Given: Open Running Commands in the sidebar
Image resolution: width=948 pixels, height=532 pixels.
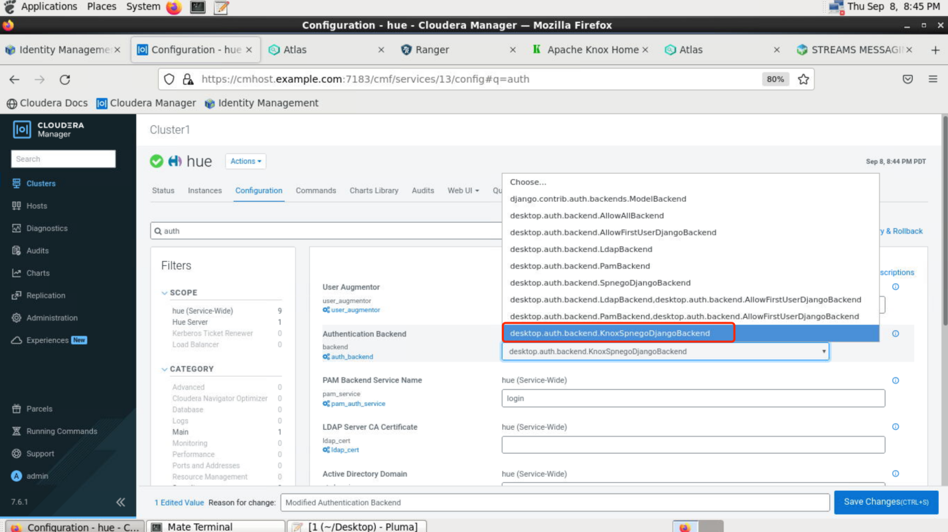Looking at the screenshot, I should (x=54, y=431).
